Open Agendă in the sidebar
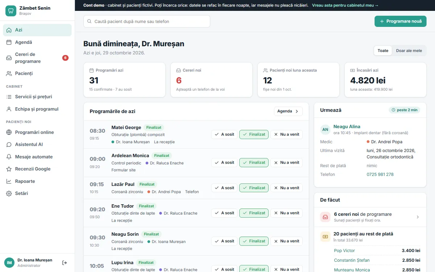435x272 pixels. point(37,42)
